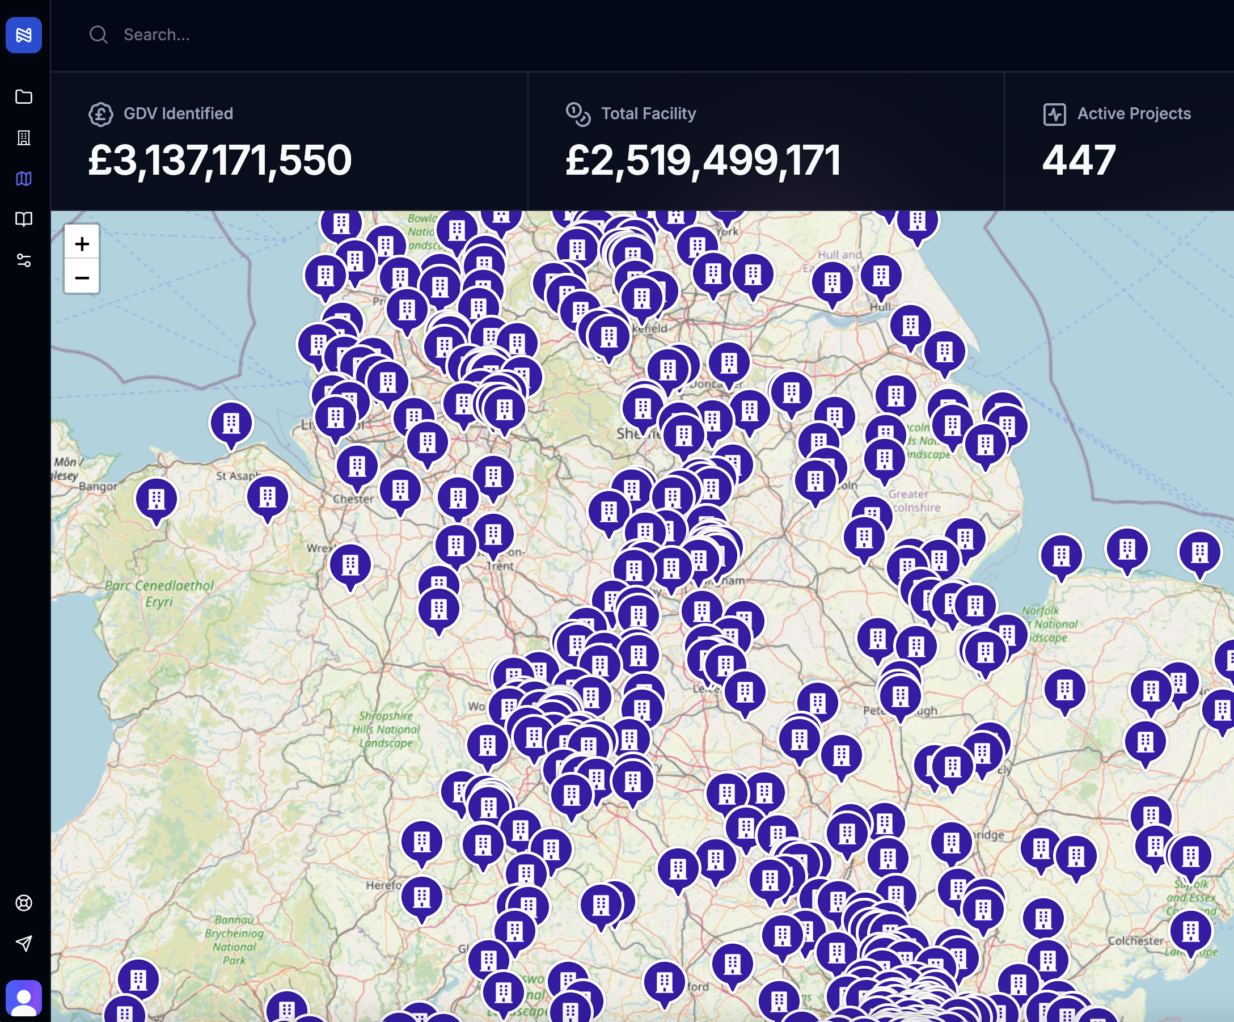Click the app logo in the sidebar
This screenshot has height=1022, width=1234.
pyautogui.click(x=23, y=35)
